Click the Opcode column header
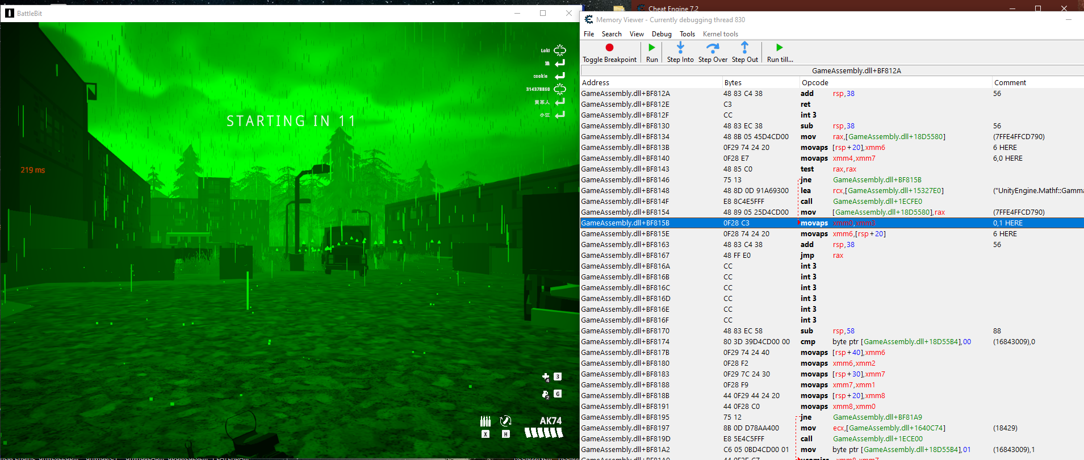Viewport: 1084px width, 460px height. click(895, 83)
